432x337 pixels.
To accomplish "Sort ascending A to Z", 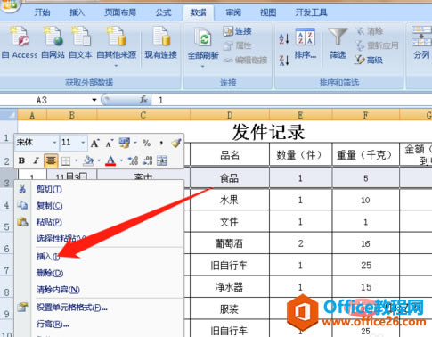I will click(284, 38).
